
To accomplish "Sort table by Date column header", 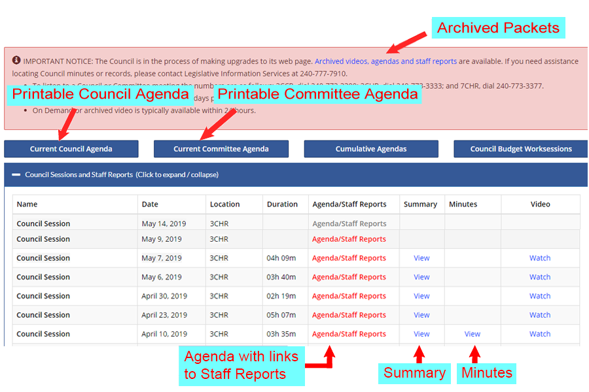I will (150, 204).
